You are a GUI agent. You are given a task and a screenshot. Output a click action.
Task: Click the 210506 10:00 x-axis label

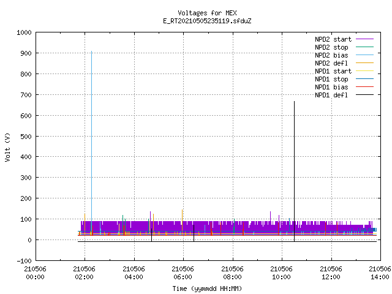281,273
